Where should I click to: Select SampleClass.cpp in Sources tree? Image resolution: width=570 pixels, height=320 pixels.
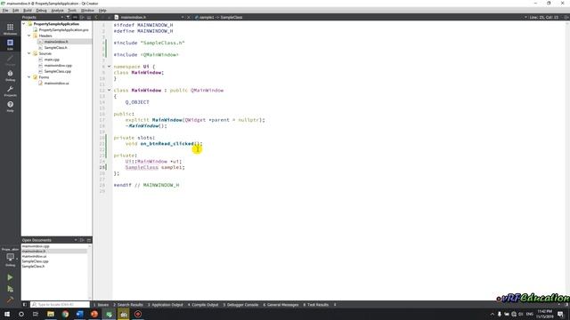coord(57,71)
